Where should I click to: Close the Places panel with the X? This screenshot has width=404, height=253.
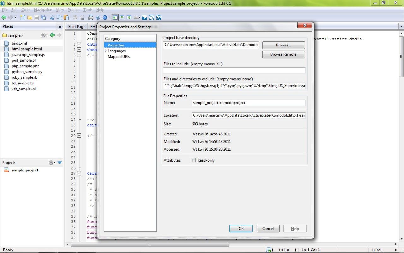60,27
